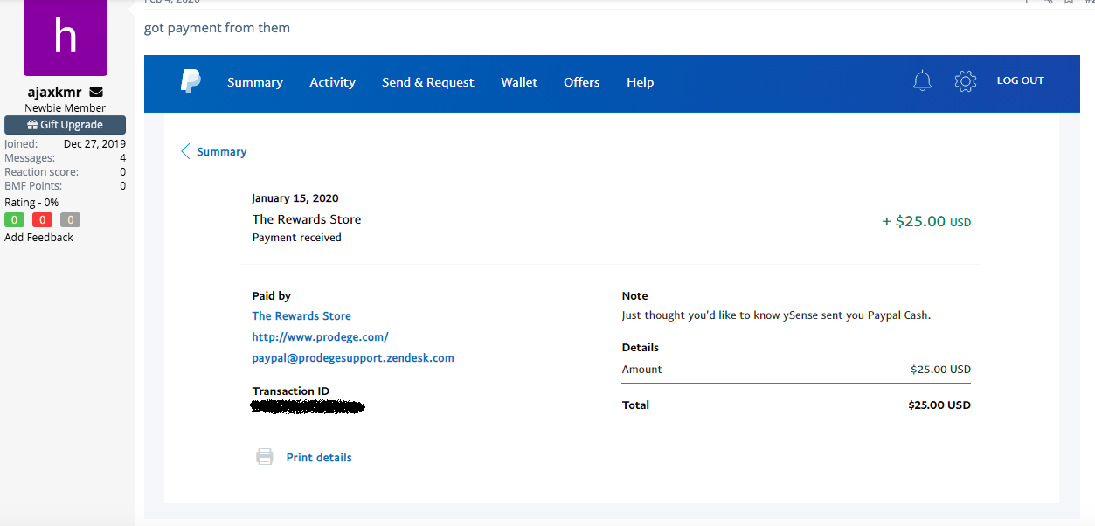1095x526 pixels.
Task: Click the Gift Upgrade button
Action: click(x=65, y=125)
